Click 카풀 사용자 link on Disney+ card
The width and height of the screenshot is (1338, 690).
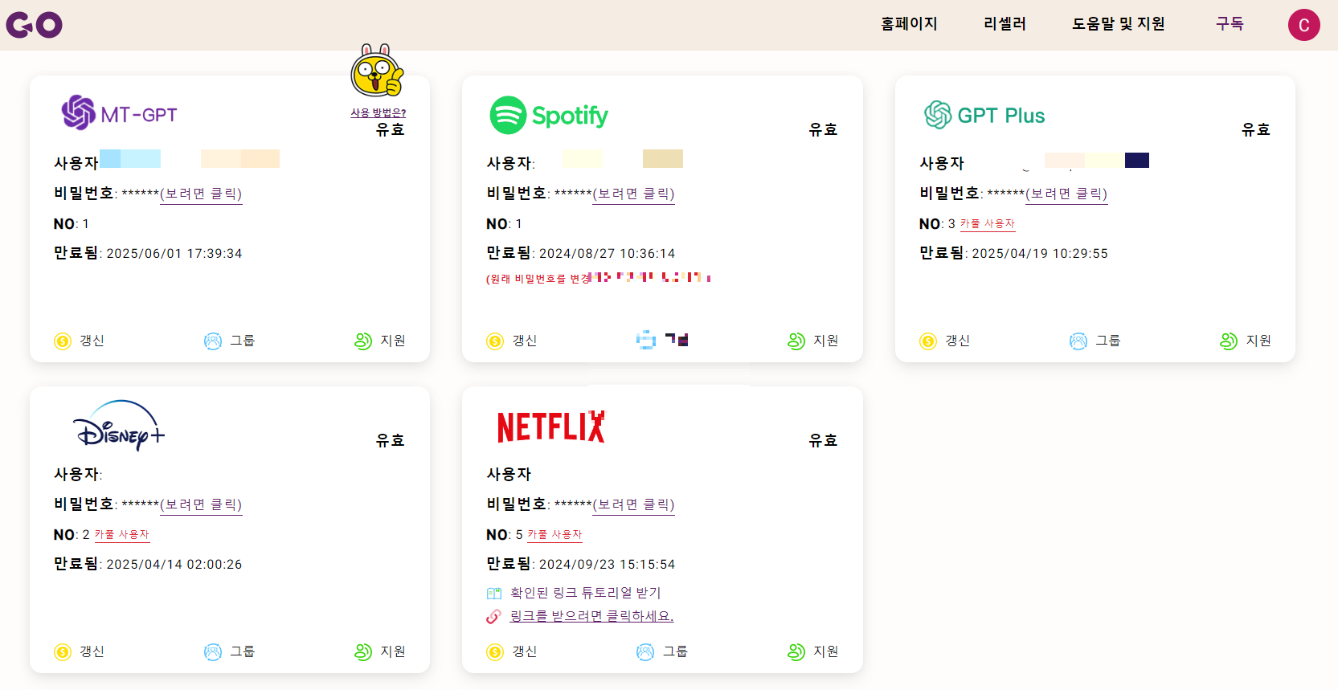[x=122, y=534]
